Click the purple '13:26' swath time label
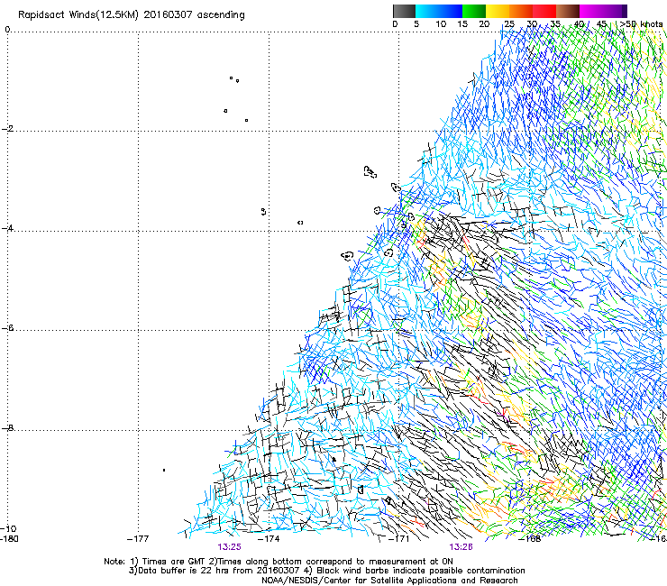 pyautogui.click(x=461, y=547)
